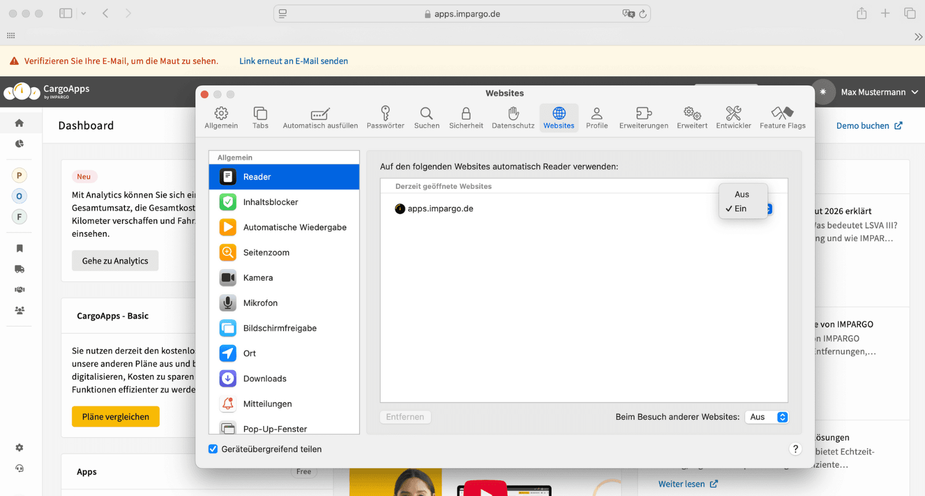925x496 pixels.
Task: Click theme toggle next to Max Mustermann
Action: point(823,92)
